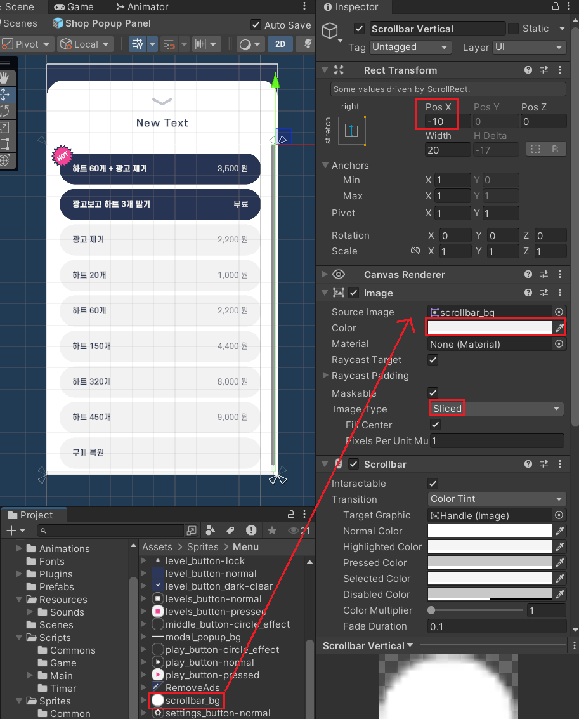This screenshot has height=719, width=579.
Task: Expand the Sounds folder
Action: [x=30, y=612]
